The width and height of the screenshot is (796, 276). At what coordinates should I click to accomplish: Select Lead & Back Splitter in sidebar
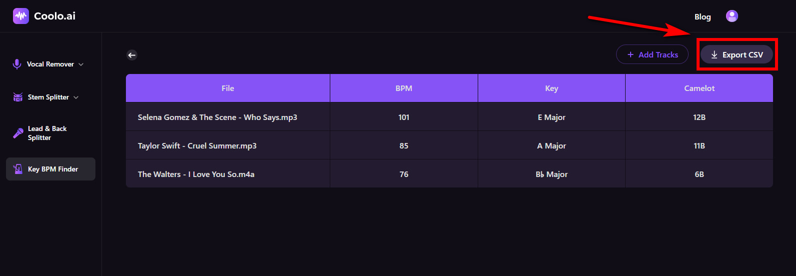click(x=47, y=133)
